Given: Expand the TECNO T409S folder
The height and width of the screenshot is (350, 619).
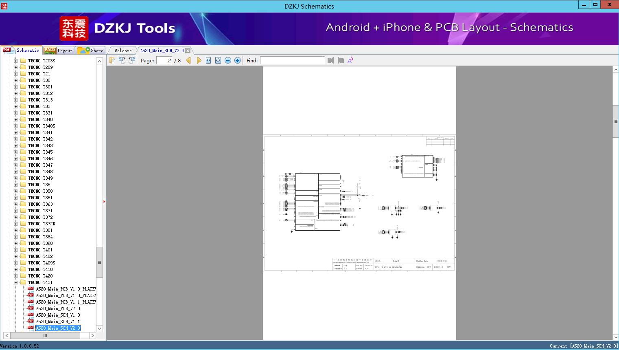Looking at the screenshot, I should [x=16, y=263].
